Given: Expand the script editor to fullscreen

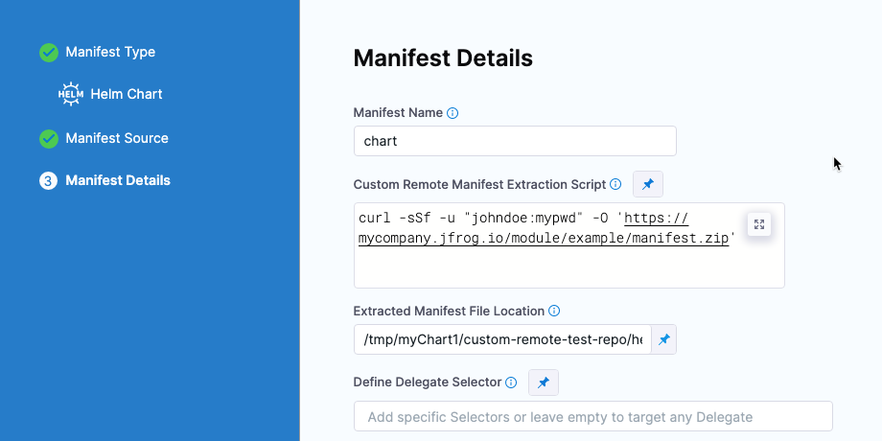Looking at the screenshot, I should pyautogui.click(x=759, y=224).
